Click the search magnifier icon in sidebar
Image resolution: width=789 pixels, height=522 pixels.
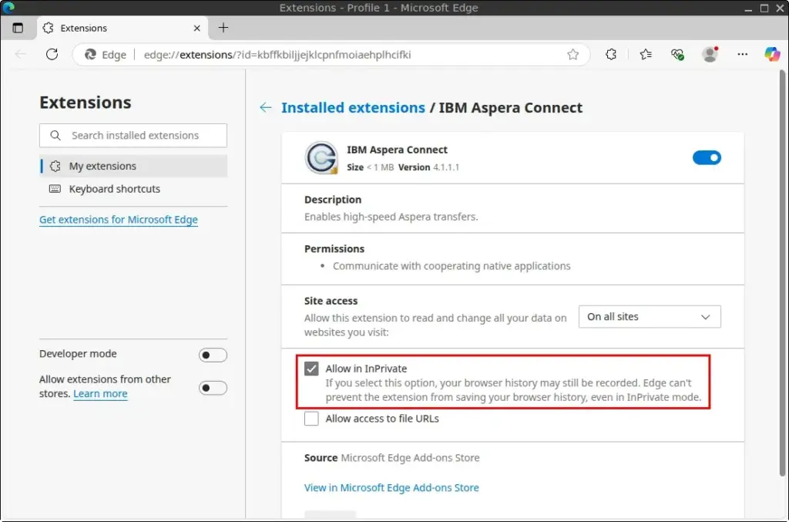55,136
